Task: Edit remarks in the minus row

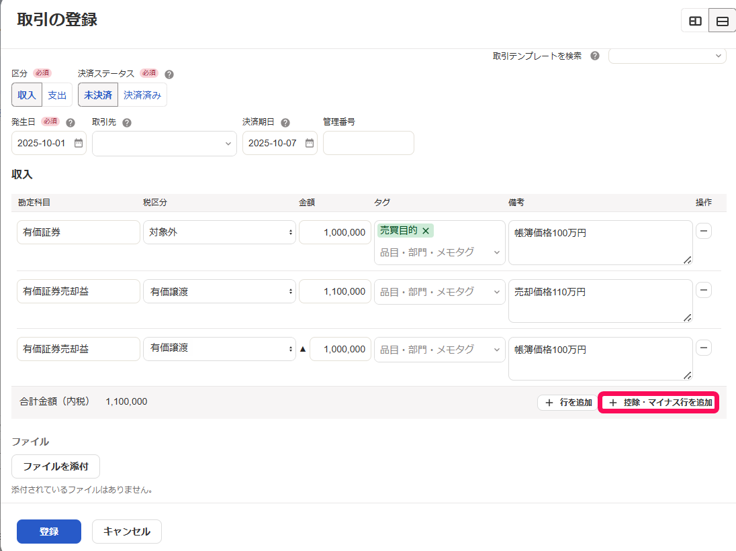Action: coord(600,359)
